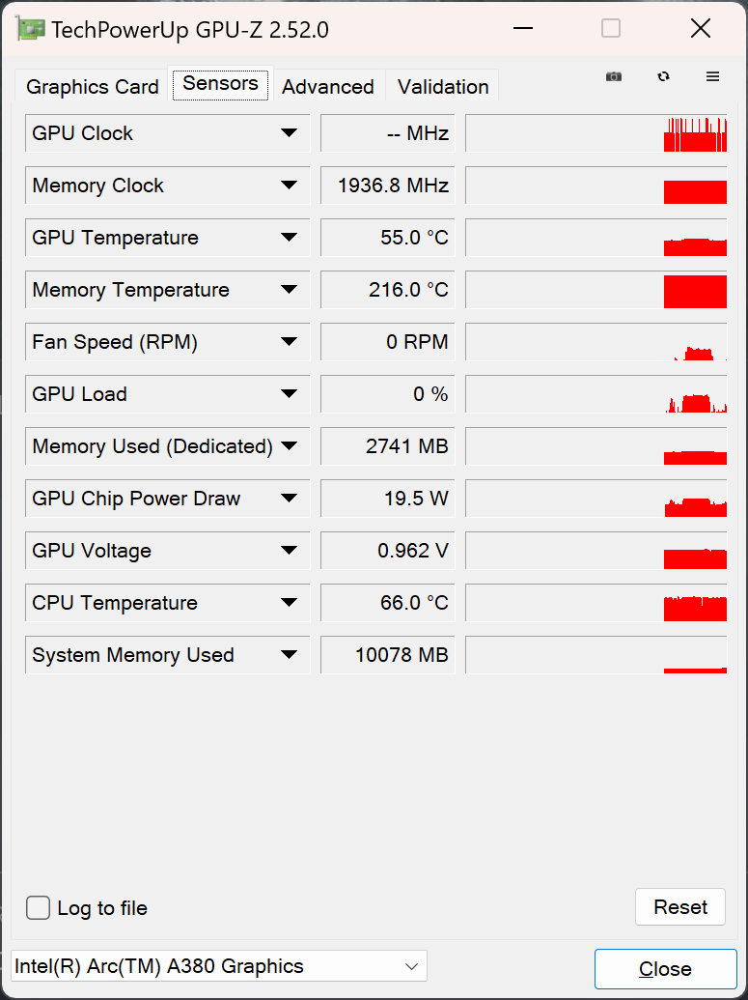748x1000 pixels.
Task: Click the GPU Load history graph
Action: pos(596,394)
